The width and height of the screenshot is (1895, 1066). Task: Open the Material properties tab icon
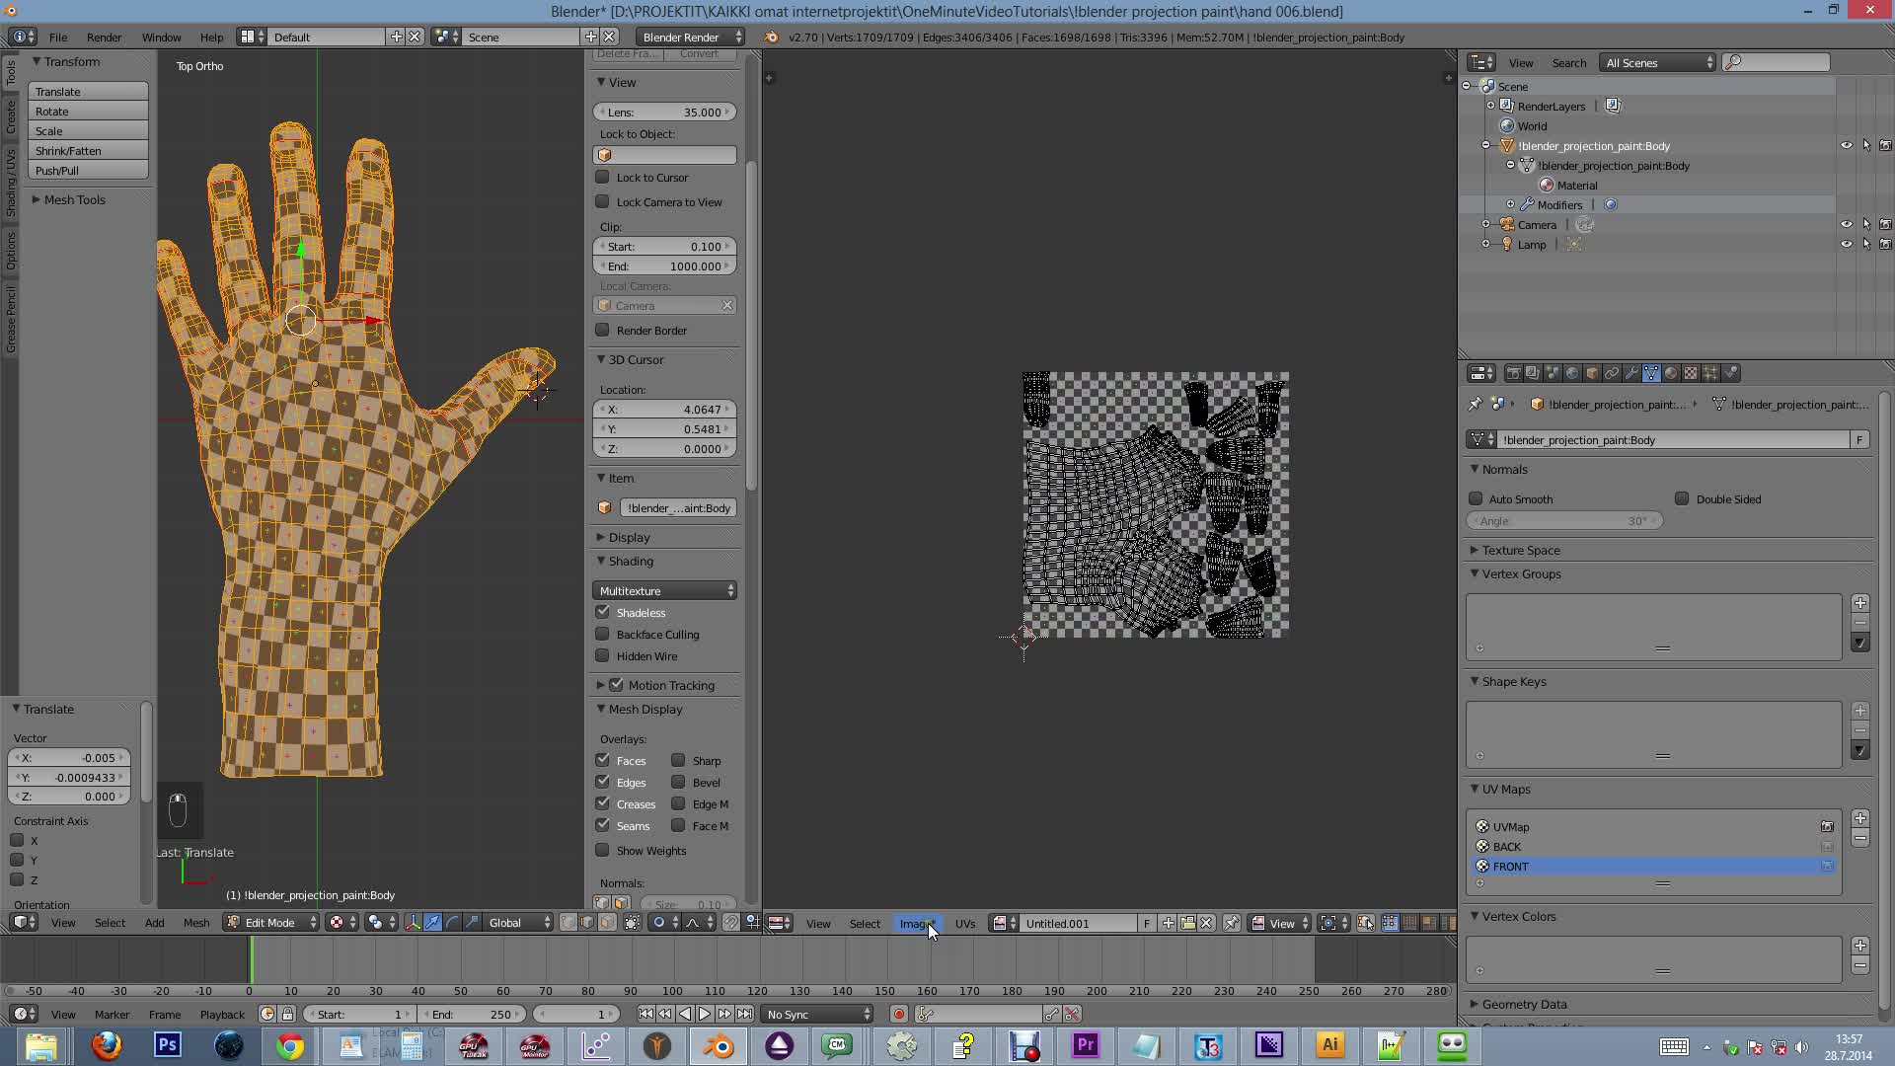1671,373
